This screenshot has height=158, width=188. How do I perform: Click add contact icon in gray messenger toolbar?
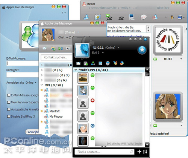(x=53, y=48)
